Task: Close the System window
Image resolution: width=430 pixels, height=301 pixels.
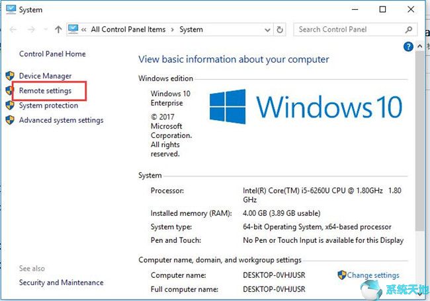Action: point(411,9)
